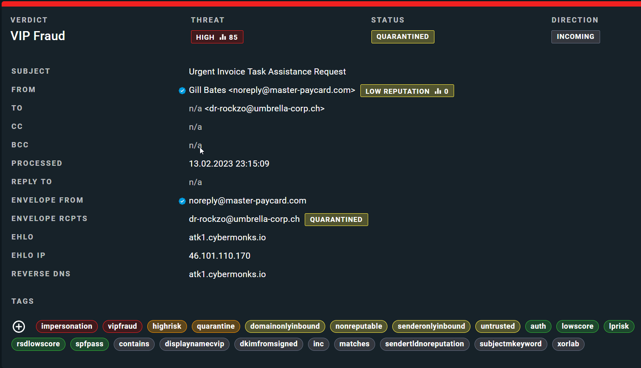Click the To address dr-rockzo@umbrella-corp.ch in angle brackets
The height and width of the screenshot is (368, 641).
pyautogui.click(x=265, y=108)
